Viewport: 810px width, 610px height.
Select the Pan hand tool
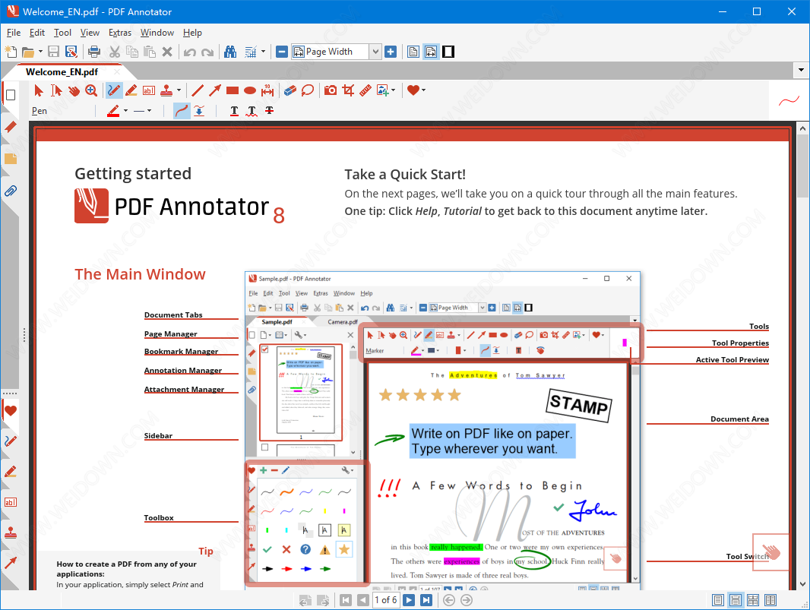click(74, 90)
